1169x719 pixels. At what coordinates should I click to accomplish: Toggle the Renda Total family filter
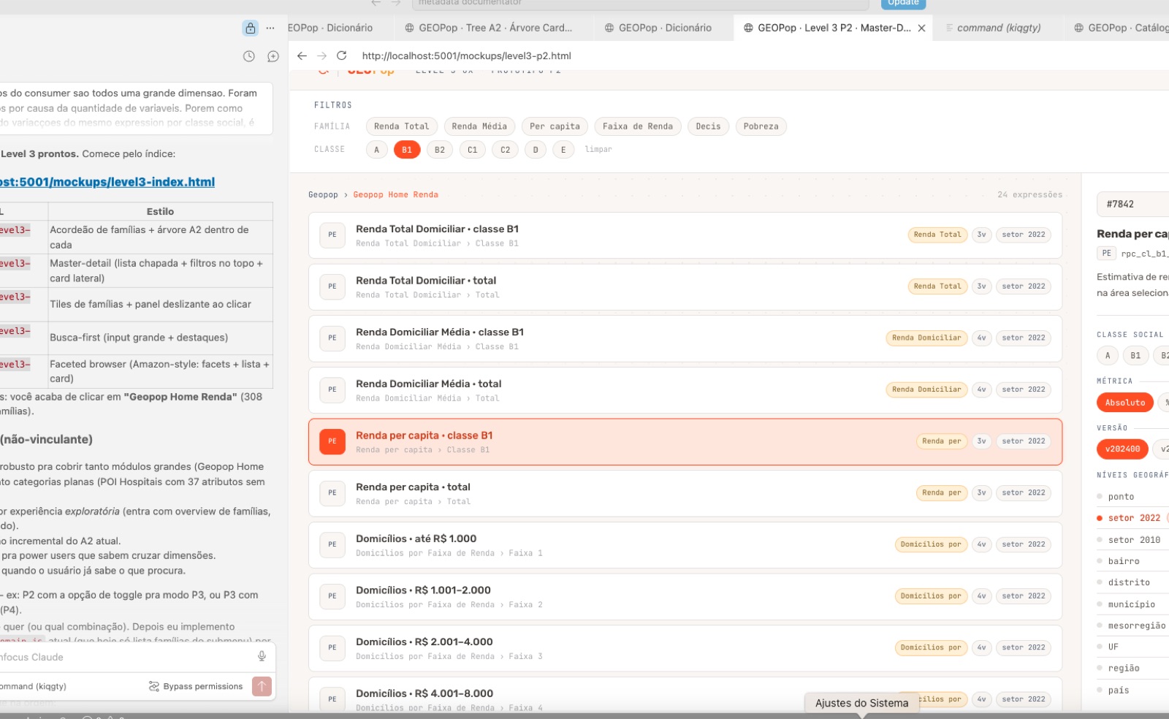[402, 126]
